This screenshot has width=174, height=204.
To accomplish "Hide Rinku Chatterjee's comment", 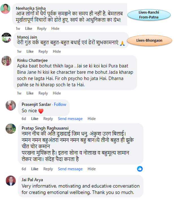I will point(57,93).
